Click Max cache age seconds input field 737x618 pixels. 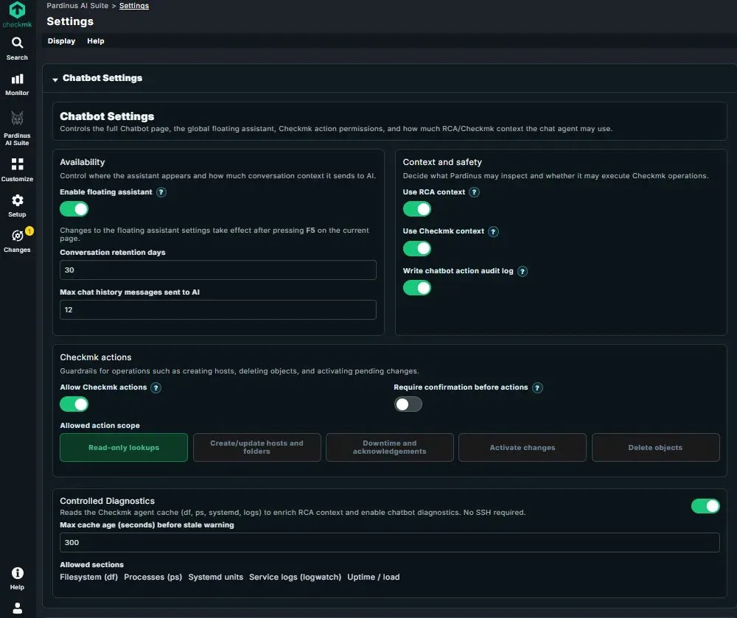click(x=390, y=542)
